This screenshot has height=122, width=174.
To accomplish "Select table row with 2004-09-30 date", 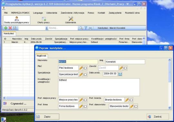I will coord(72,42).
